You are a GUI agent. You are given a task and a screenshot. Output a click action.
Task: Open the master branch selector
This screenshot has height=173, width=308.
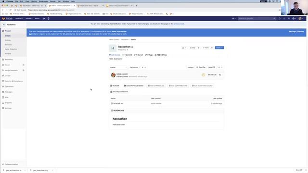[118, 67]
